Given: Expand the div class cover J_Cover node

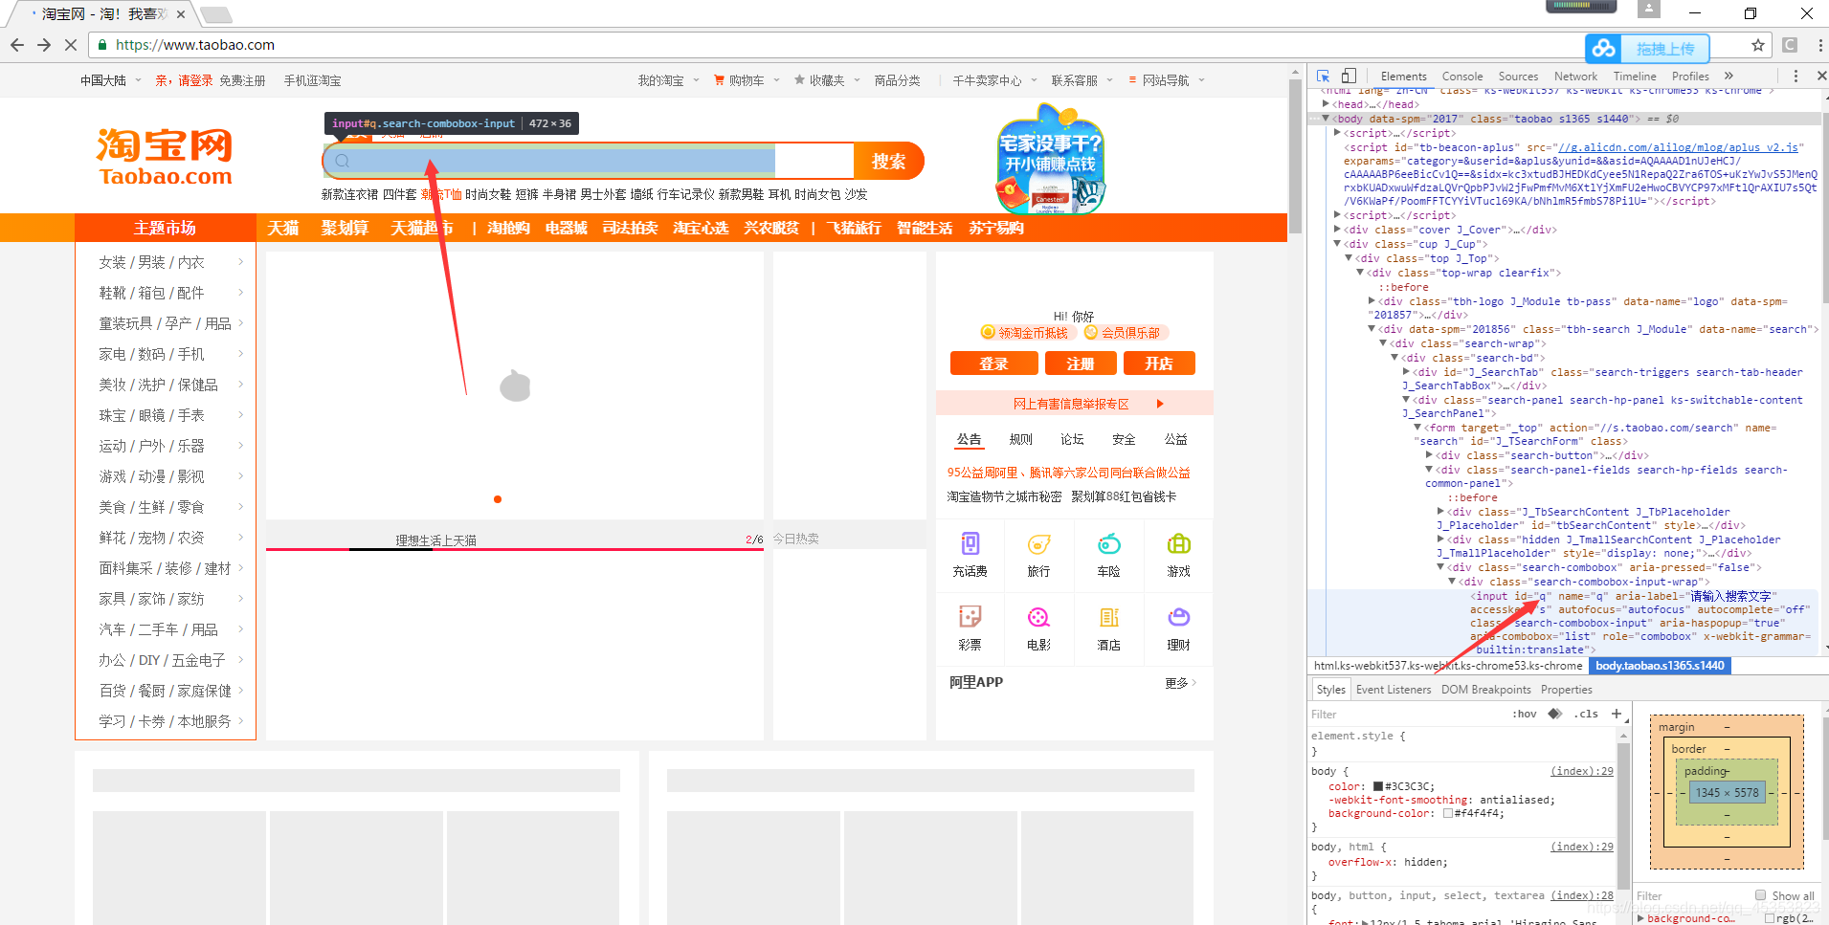Looking at the screenshot, I should click(1338, 230).
